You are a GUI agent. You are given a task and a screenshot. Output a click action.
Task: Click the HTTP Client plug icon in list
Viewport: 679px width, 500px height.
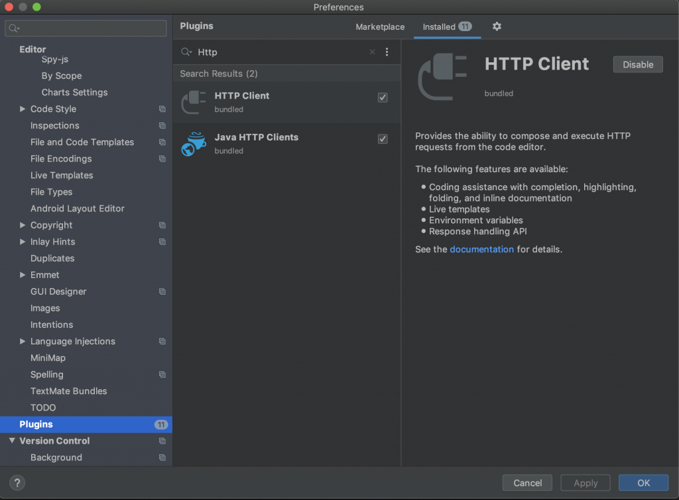[194, 102]
